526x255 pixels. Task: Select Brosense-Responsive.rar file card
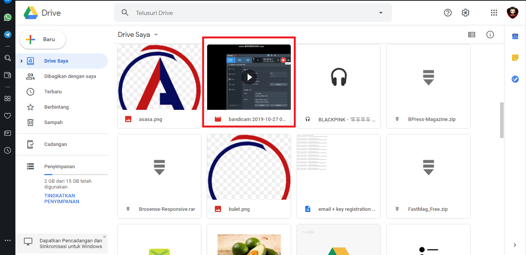[x=159, y=176]
